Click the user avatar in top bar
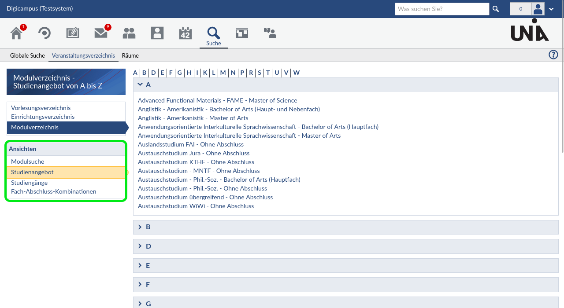Screen dimensions: 564x308 [538, 9]
